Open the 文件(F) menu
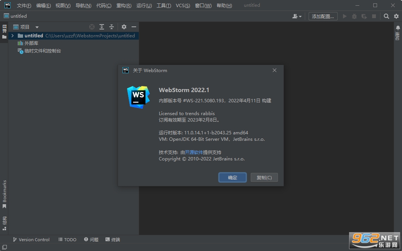Viewport: 402px width, 251px height. [24, 5]
